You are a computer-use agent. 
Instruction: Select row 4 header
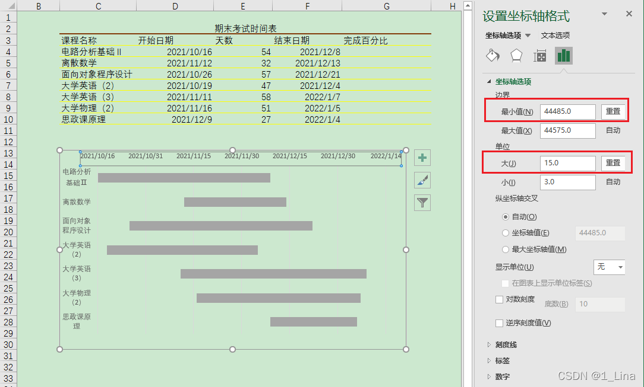[x=8, y=52]
